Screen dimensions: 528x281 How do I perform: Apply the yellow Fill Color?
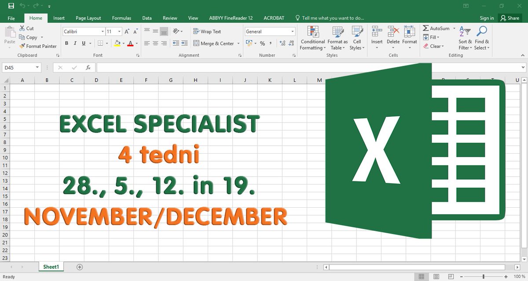(117, 43)
